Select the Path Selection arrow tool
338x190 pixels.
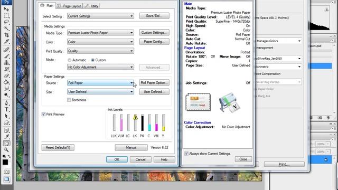pyautogui.click(x=6, y=116)
